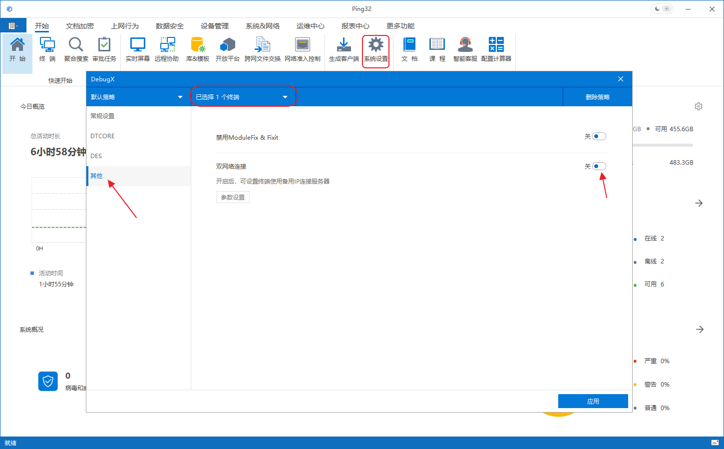Open 库&模板 library and templates

[x=198, y=49]
